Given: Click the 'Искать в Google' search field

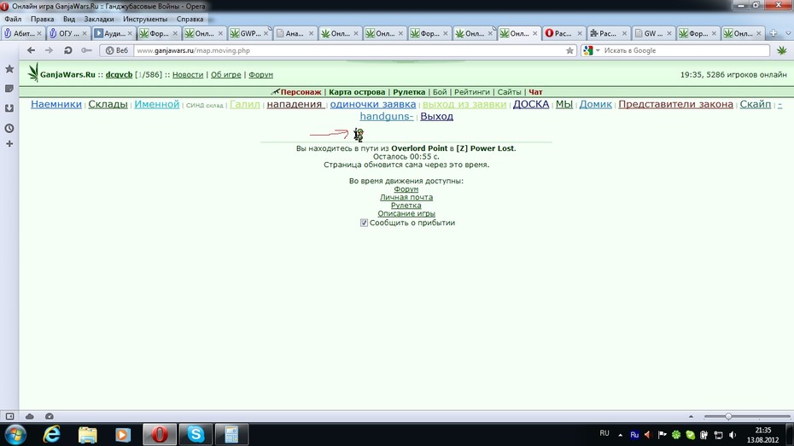Looking at the screenshot, I should [686, 50].
